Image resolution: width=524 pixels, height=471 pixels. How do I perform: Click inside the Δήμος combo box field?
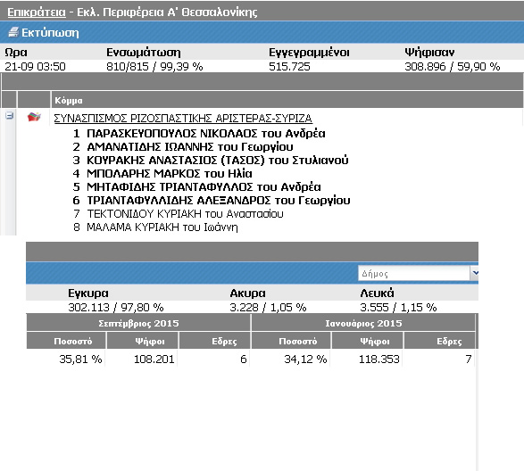pyautogui.click(x=414, y=273)
